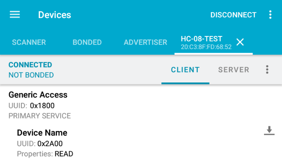Select the HC-08-TEST device tab
The width and height of the screenshot is (282, 163).
(x=202, y=39)
